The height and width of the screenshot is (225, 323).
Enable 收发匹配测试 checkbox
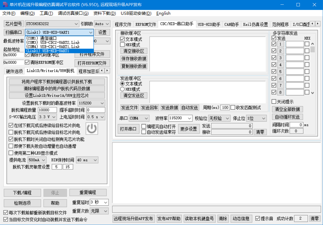(x=233, y=107)
